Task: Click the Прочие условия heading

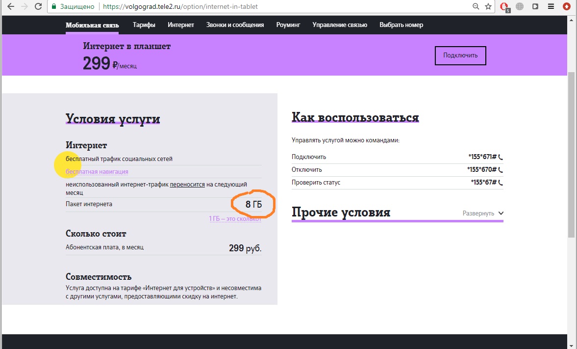Action: (341, 213)
